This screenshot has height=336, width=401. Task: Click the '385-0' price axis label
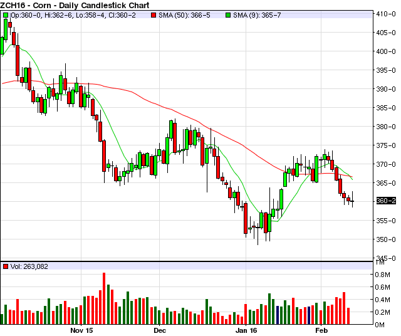click(386, 108)
